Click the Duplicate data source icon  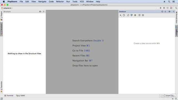(124, 15)
